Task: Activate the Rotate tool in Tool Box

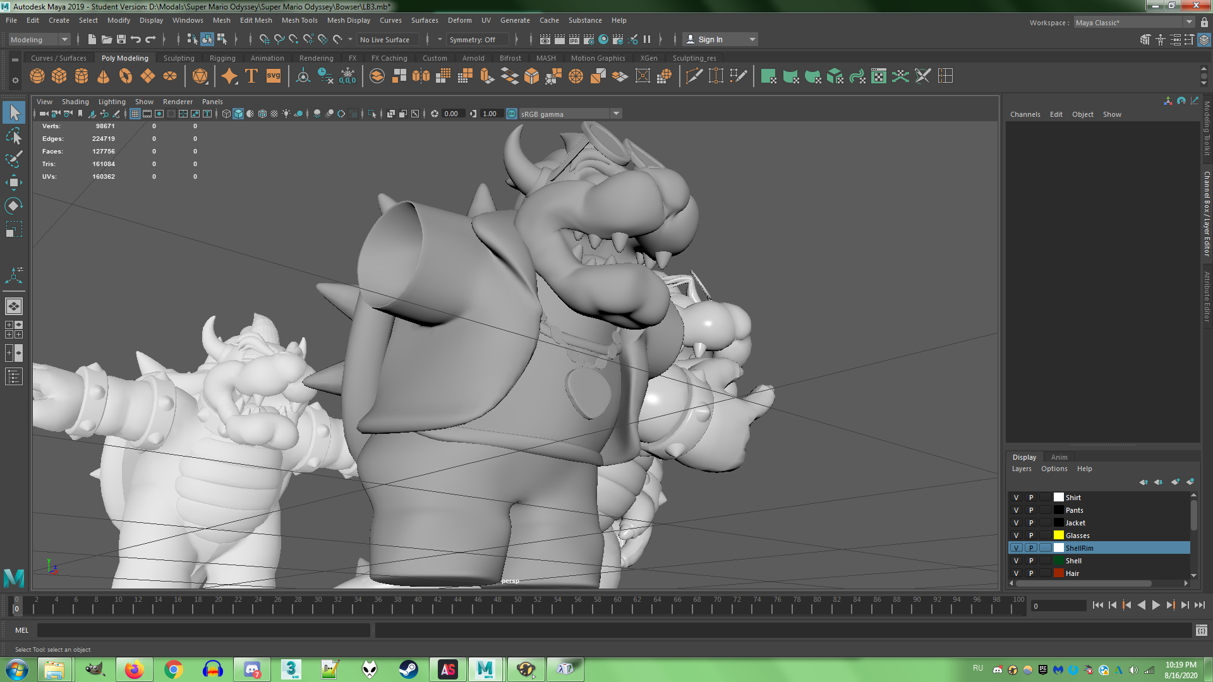Action: point(13,206)
